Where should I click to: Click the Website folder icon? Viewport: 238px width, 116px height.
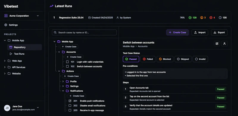pyautogui.click(x=9, y=74)
